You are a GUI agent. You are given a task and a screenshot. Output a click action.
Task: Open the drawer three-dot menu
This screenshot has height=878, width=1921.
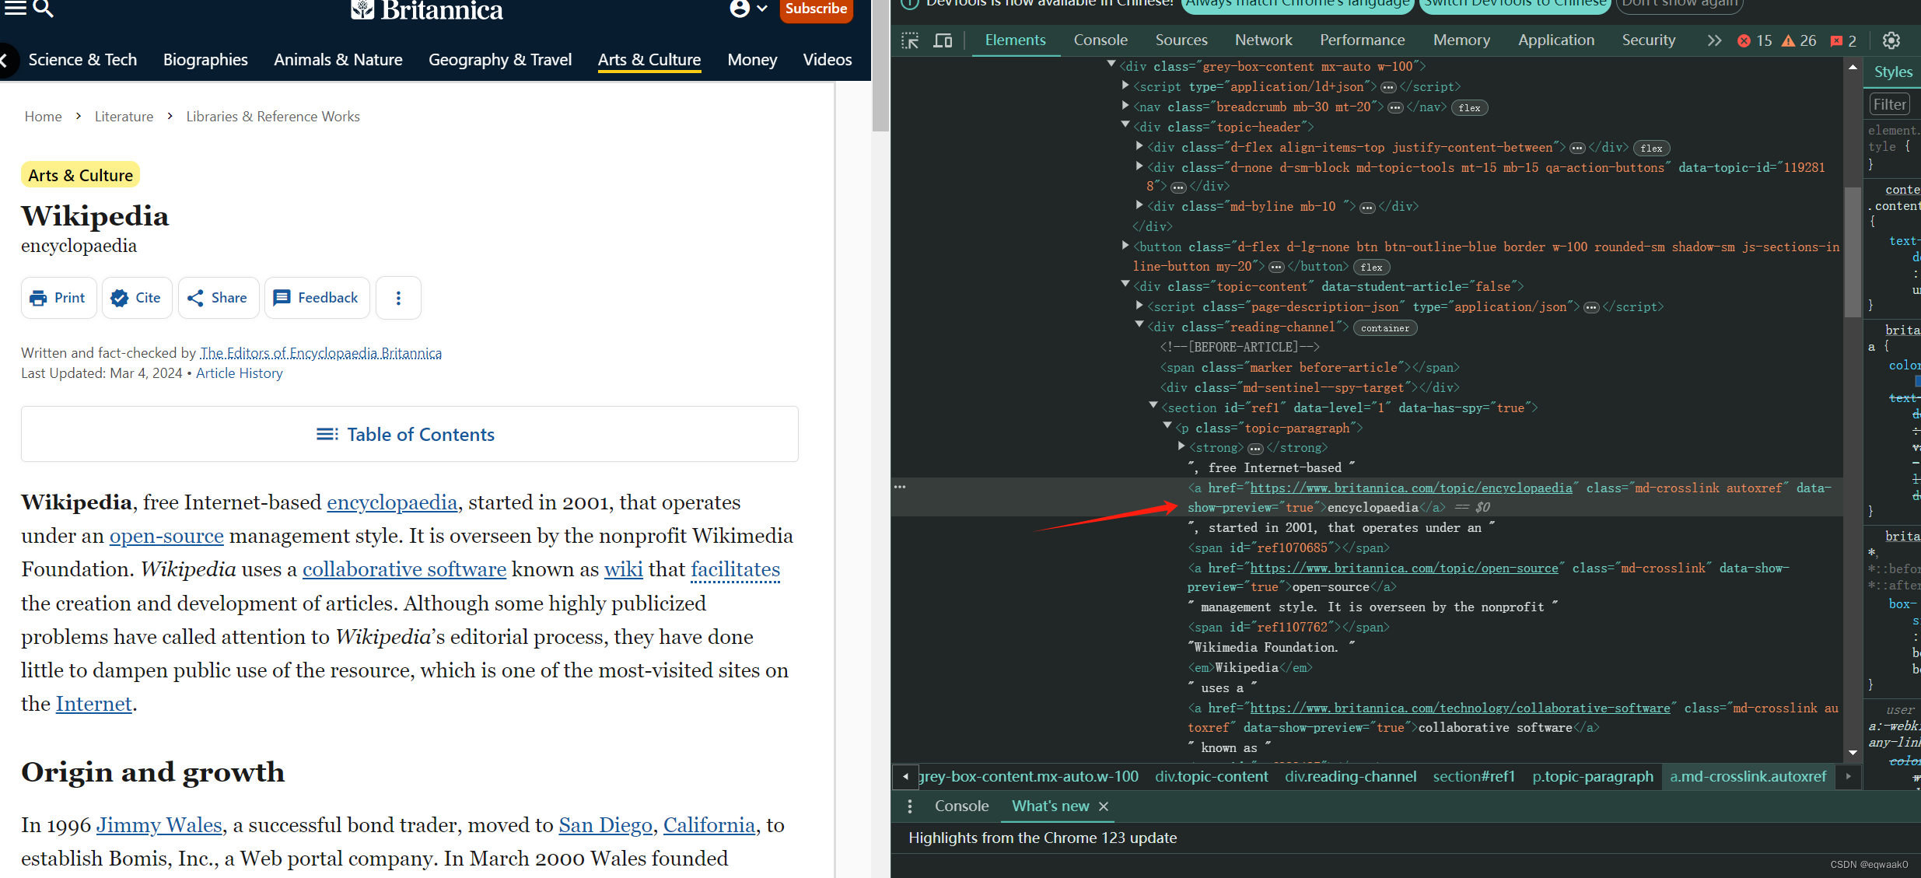click(909, 806)
